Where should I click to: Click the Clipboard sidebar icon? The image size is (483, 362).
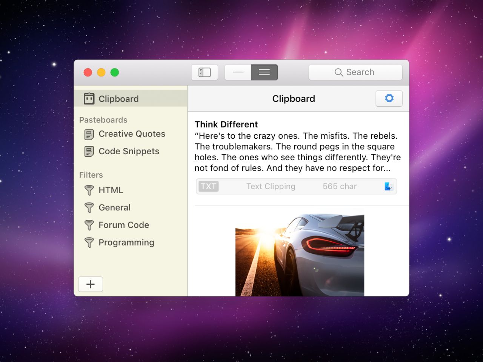tap(89, 99)
